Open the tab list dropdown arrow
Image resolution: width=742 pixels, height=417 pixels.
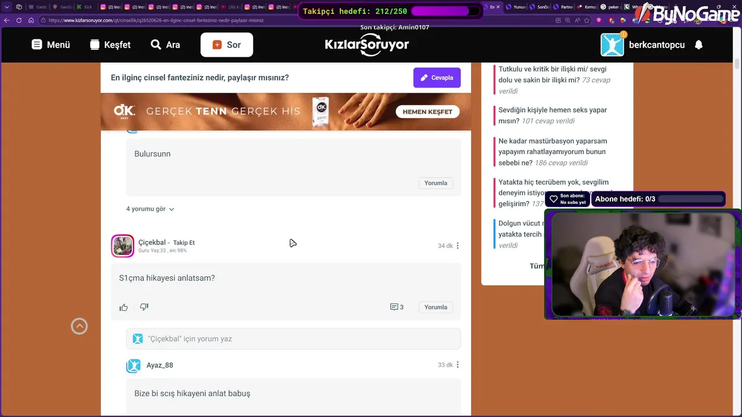(x=7, y=7)
